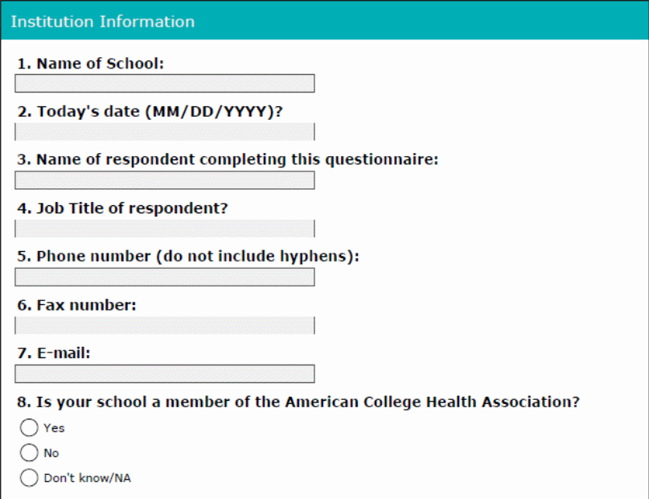Select the Job Title text box
This screenshot has height=499, width=649.
point(164,229)
